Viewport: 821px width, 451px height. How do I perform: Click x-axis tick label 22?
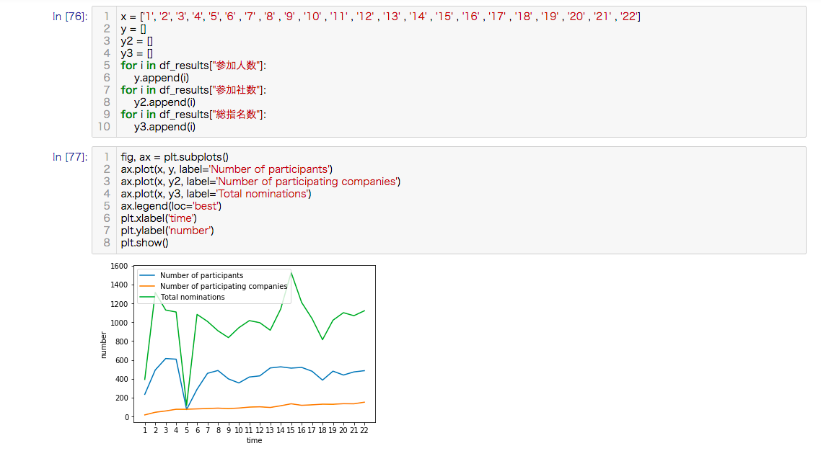tap(364, 430)
